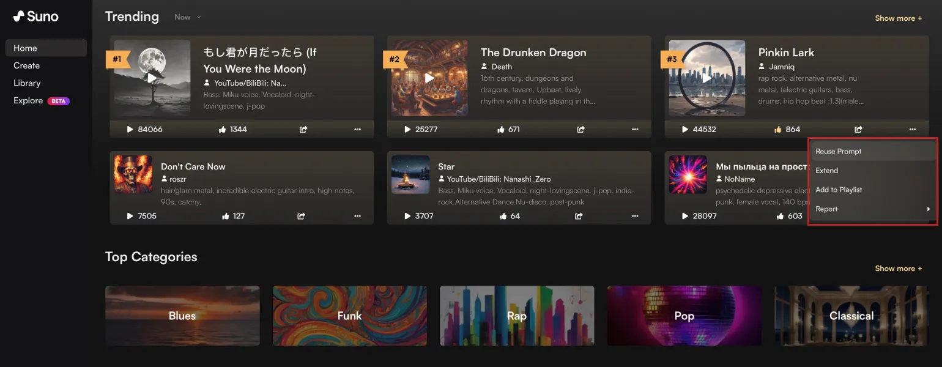Viewport: 942px width, 367px height.
Task: Click share icon on Pinkin Lark
Action: tap(858, 130)
